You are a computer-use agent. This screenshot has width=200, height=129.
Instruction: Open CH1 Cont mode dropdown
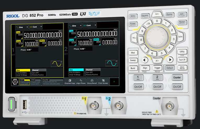(36, 27)
